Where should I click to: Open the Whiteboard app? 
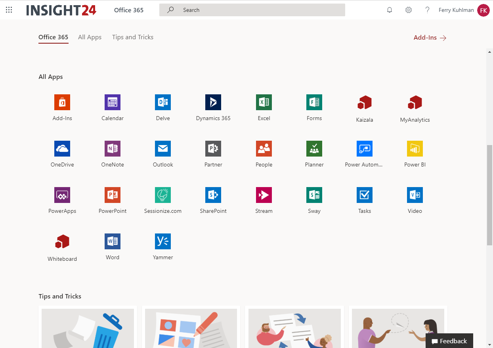coord(62,242)
